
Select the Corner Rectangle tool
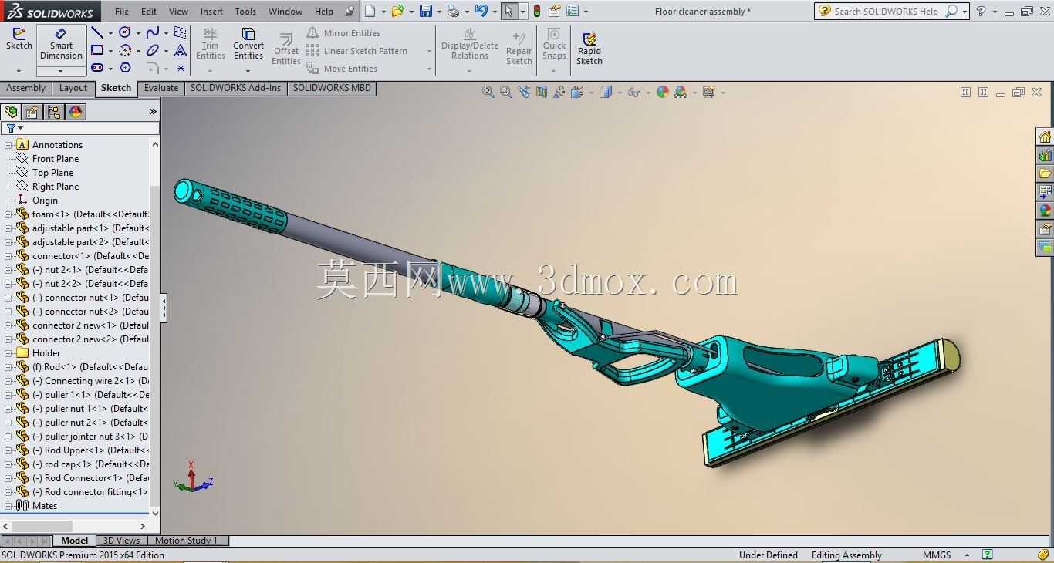click(x=97, y=50)
